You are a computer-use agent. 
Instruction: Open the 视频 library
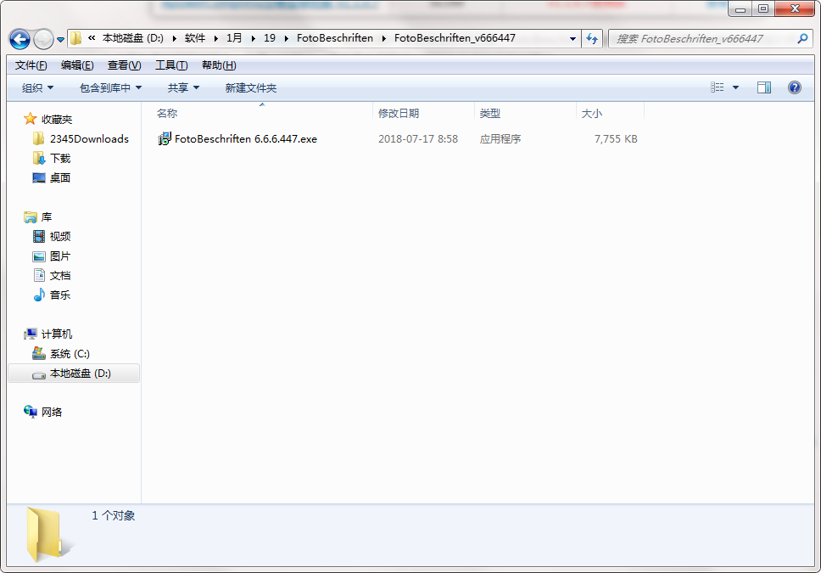[x=60, y=237]
